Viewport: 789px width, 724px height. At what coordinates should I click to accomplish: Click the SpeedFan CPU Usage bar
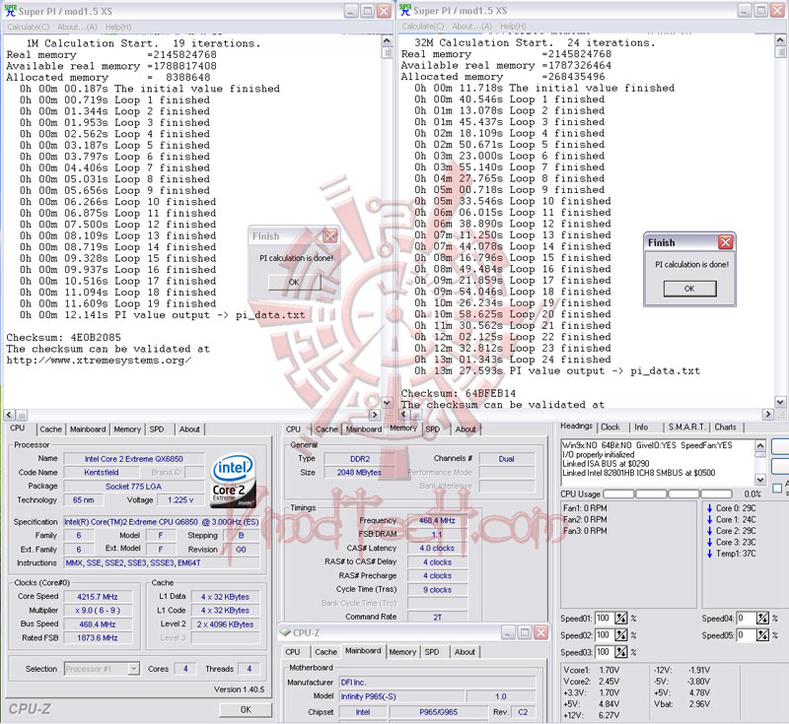click(x=668, y=494)
